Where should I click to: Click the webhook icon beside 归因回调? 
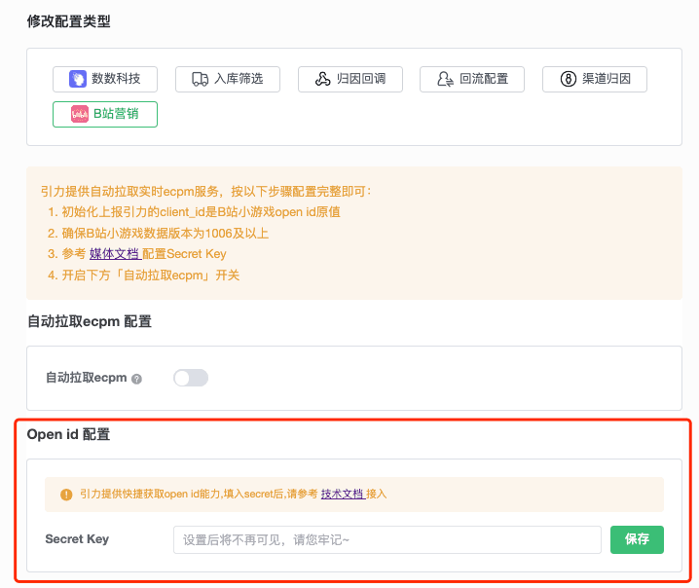coord(323,79)
